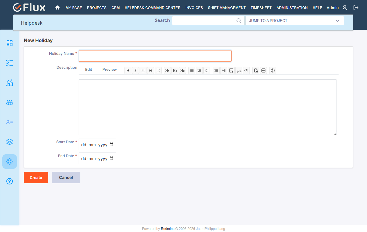The image size is (367, 232).
Task: Click the search magnifier icon
Action: click(x=239, y=21)
